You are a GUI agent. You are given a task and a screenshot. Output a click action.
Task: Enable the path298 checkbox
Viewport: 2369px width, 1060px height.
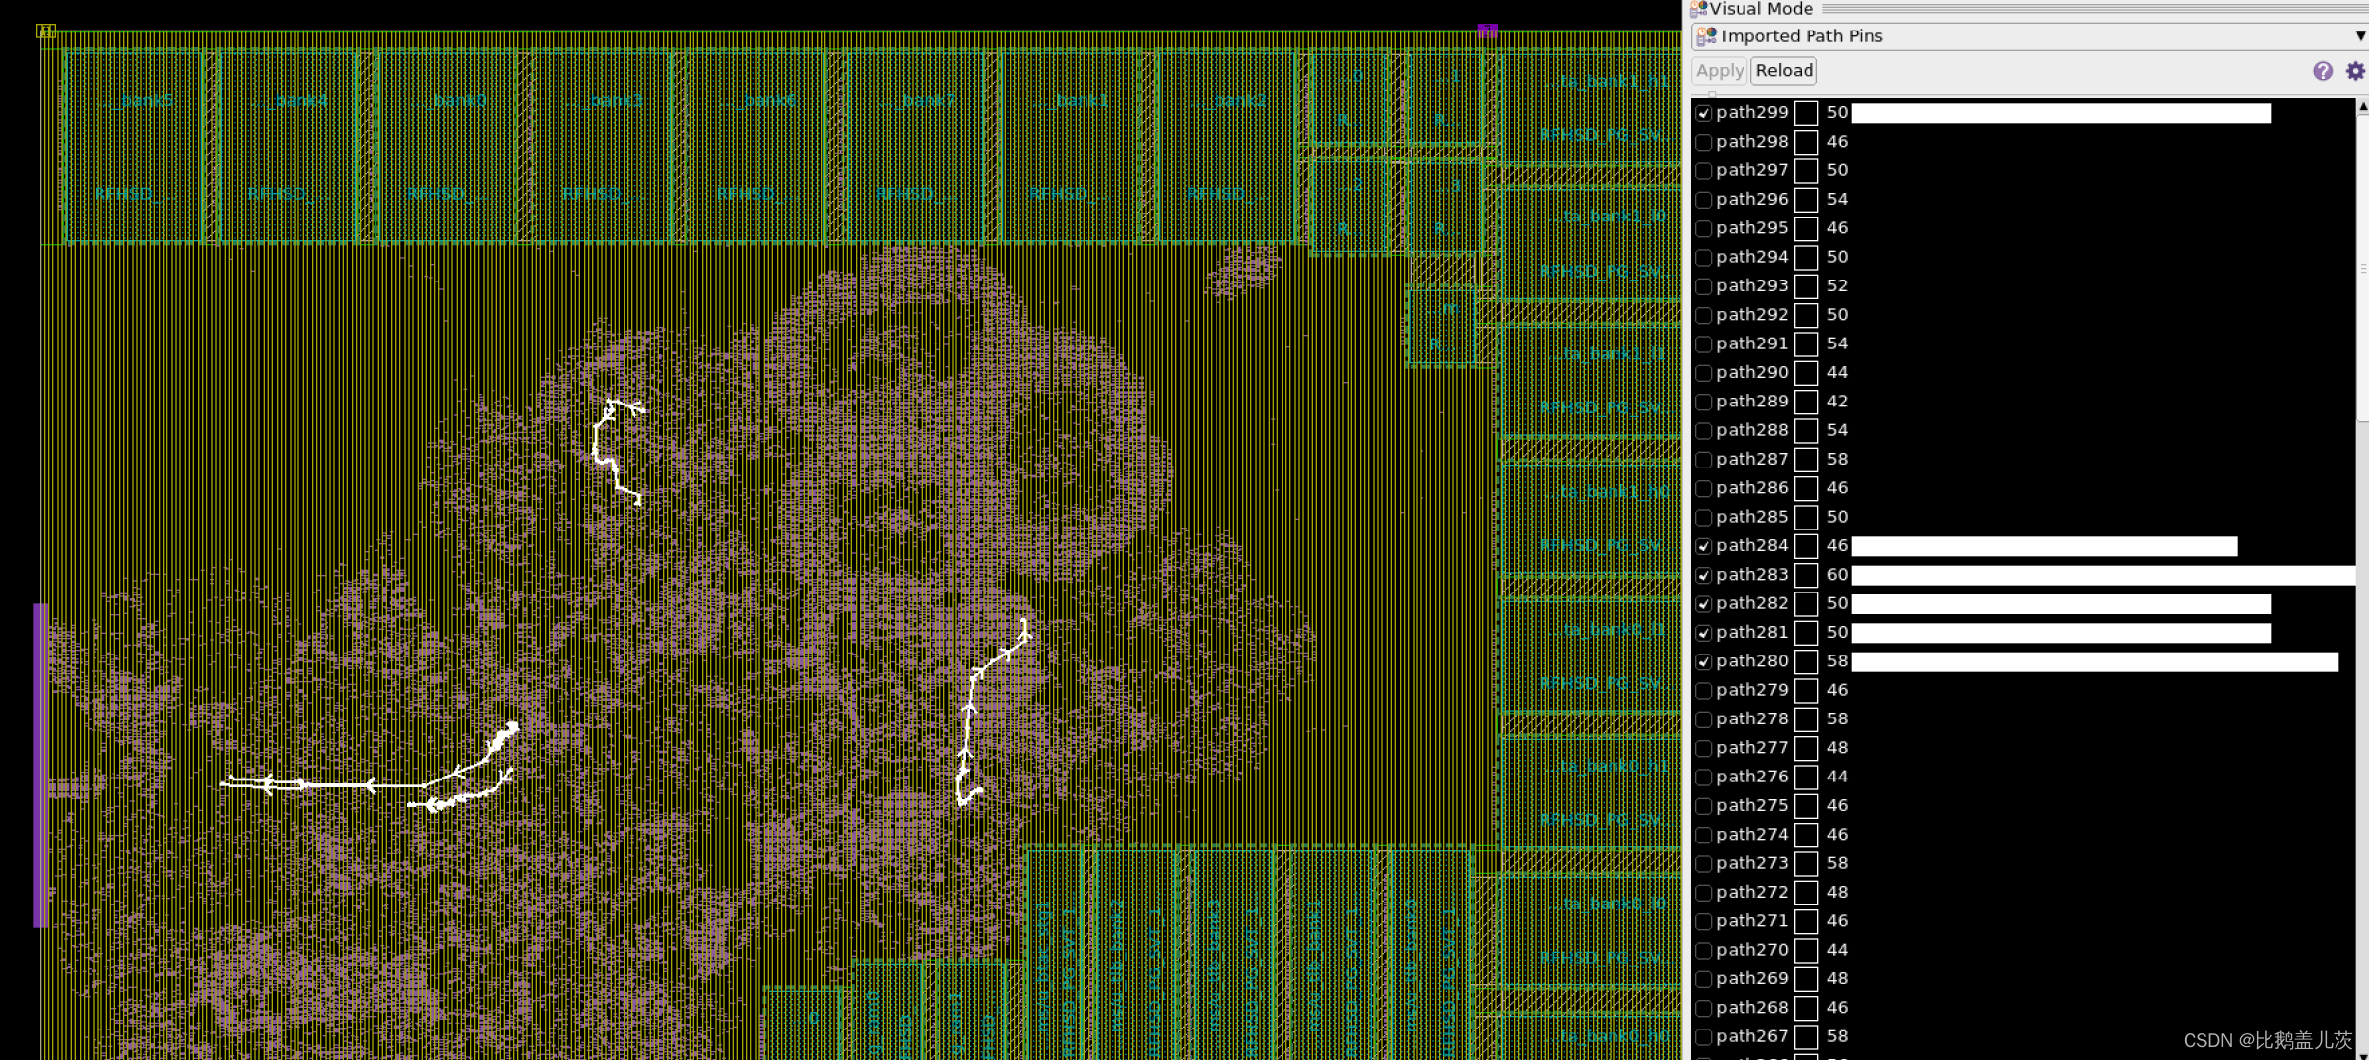[x=1704, y=143]
